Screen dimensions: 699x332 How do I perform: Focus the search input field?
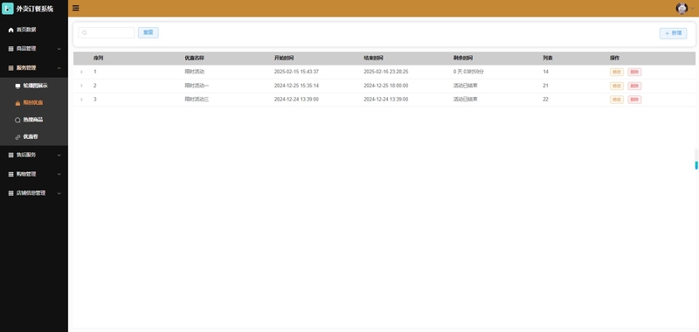[106, 32]
